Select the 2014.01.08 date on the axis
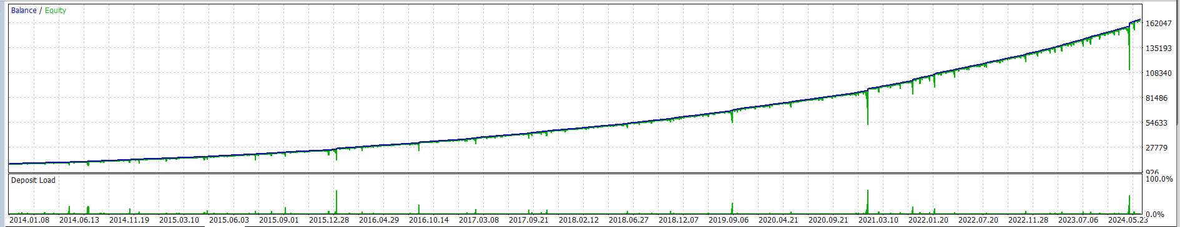 (29, 220)
